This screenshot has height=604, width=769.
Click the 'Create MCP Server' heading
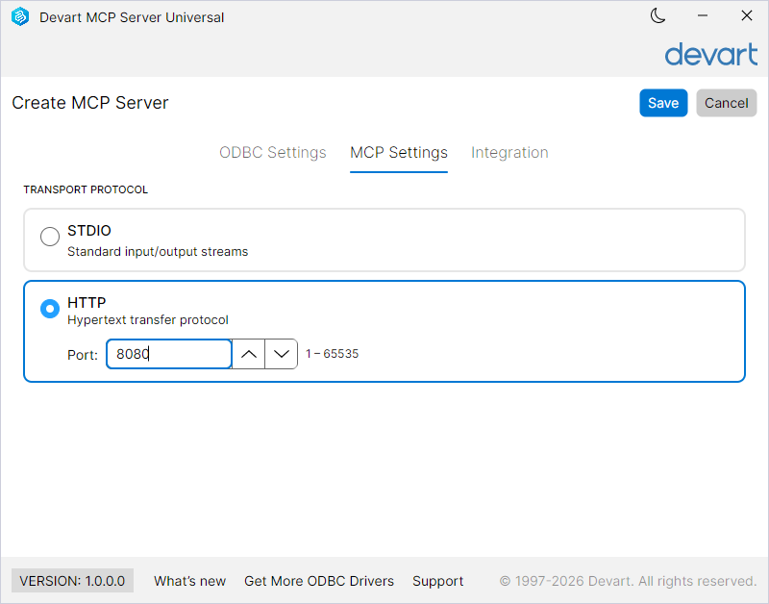click(x=90, y=103)
